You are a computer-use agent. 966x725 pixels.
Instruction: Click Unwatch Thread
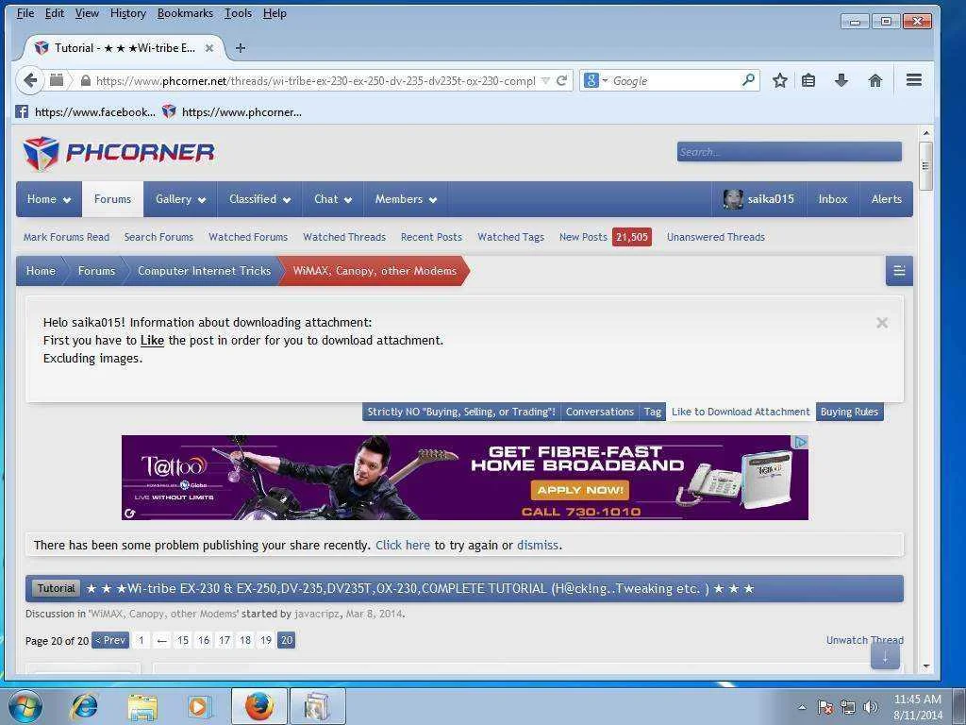coord(864,640)
